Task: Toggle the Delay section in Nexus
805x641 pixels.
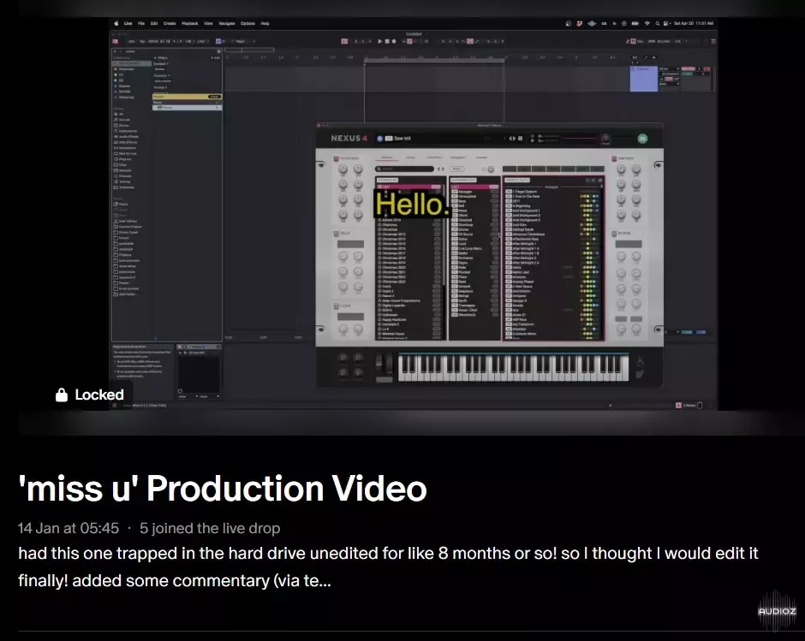Action: point(337,234)
